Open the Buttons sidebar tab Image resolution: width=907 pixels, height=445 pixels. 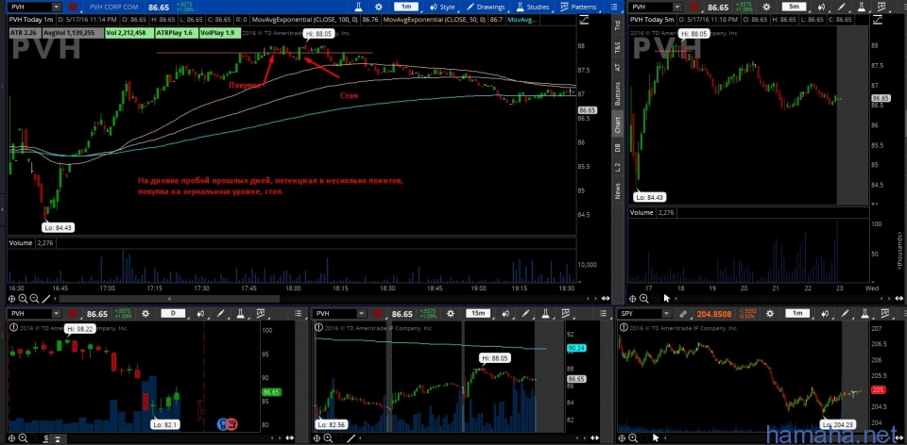pos(618,93)
